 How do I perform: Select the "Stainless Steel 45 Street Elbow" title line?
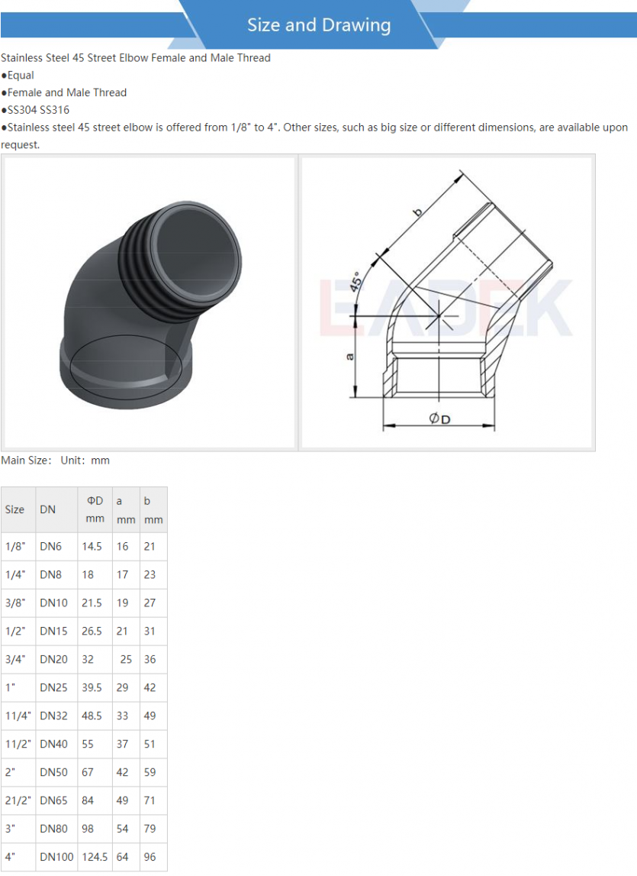136,57
